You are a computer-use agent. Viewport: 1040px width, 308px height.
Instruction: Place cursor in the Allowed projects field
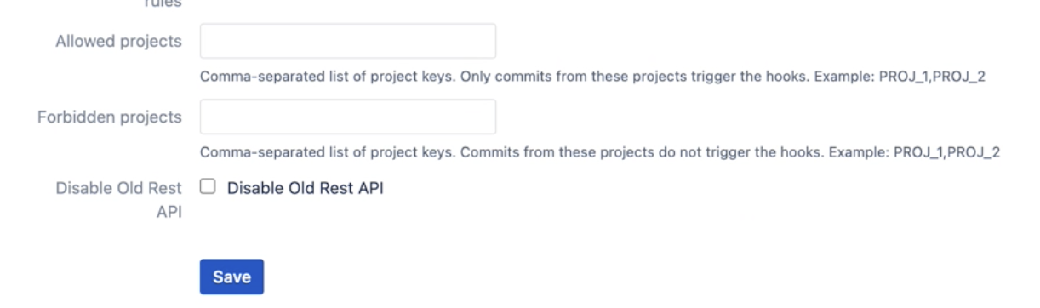coord(347,41)
